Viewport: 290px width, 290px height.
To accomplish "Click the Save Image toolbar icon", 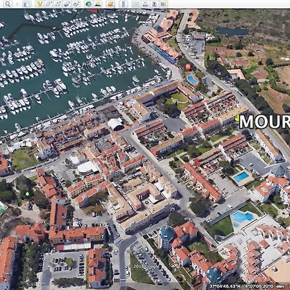I will click(x=155, y=4).
